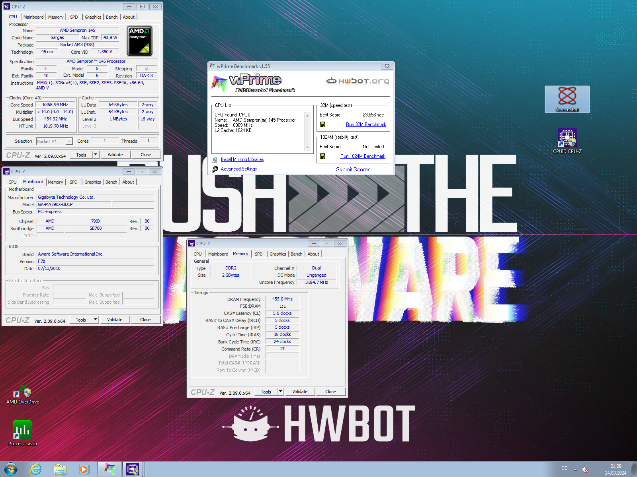Screen dimensions: 637x477
Task: Click the Advanced Settings wrench icon
Action: (215, 169)
